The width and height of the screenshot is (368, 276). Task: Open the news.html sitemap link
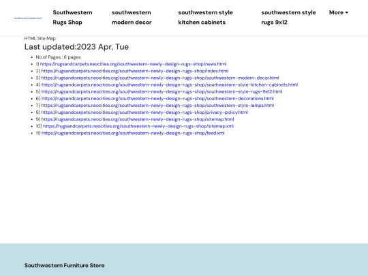(133, 64)
